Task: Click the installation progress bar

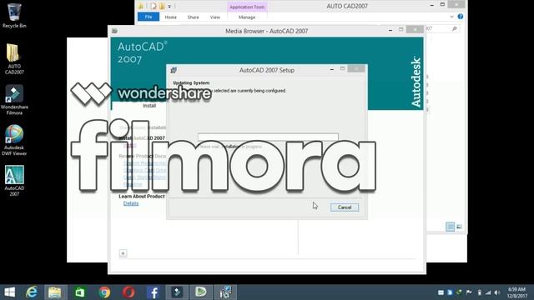Action: coord(268,137)
